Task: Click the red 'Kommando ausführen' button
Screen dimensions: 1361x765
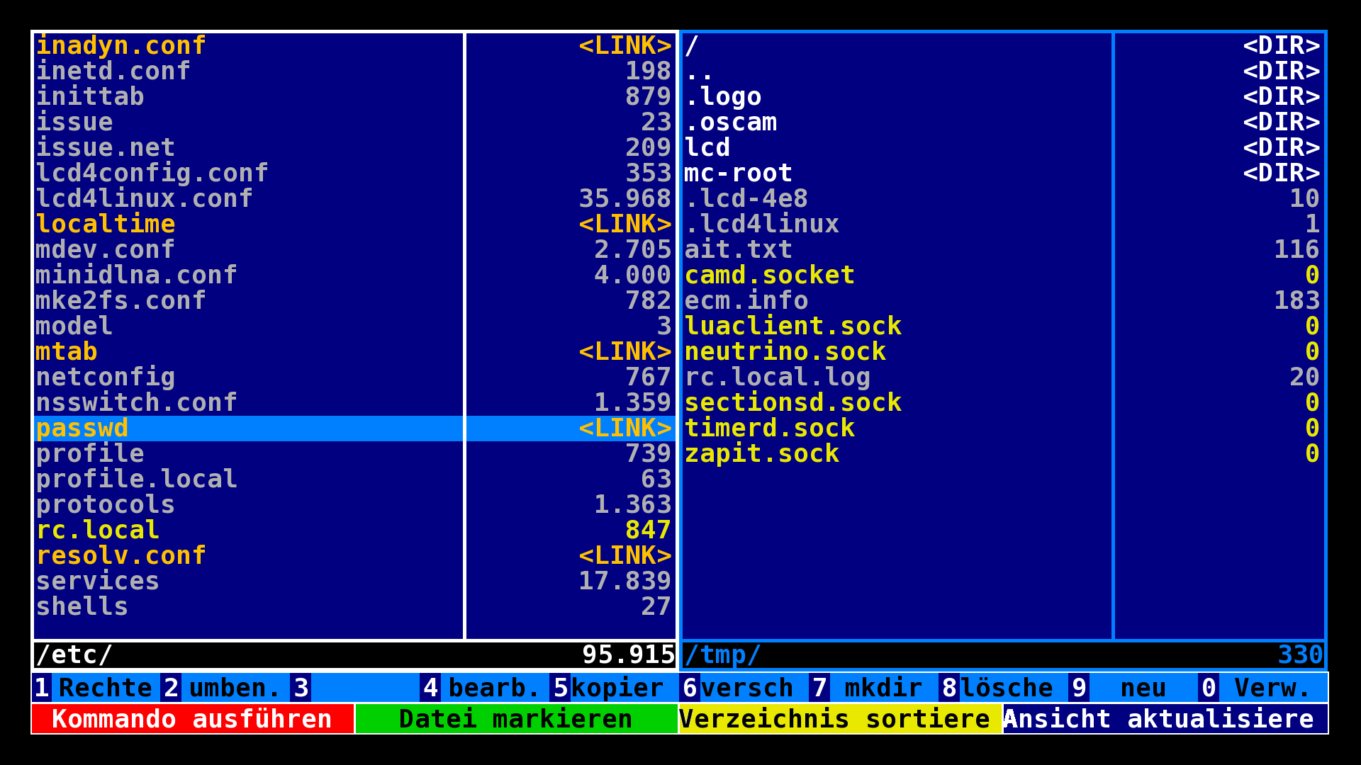Action: coord(192,719)
